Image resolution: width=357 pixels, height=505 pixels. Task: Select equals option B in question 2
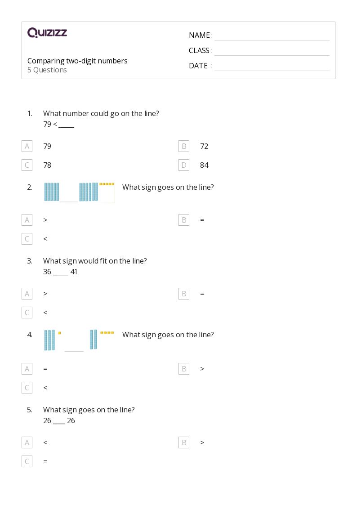pos(183,220)
